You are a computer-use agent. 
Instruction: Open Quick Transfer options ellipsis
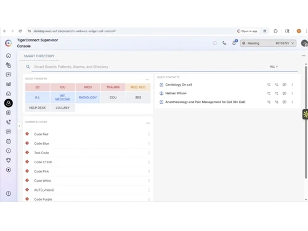pyautogui.click(x=147, y=79)
